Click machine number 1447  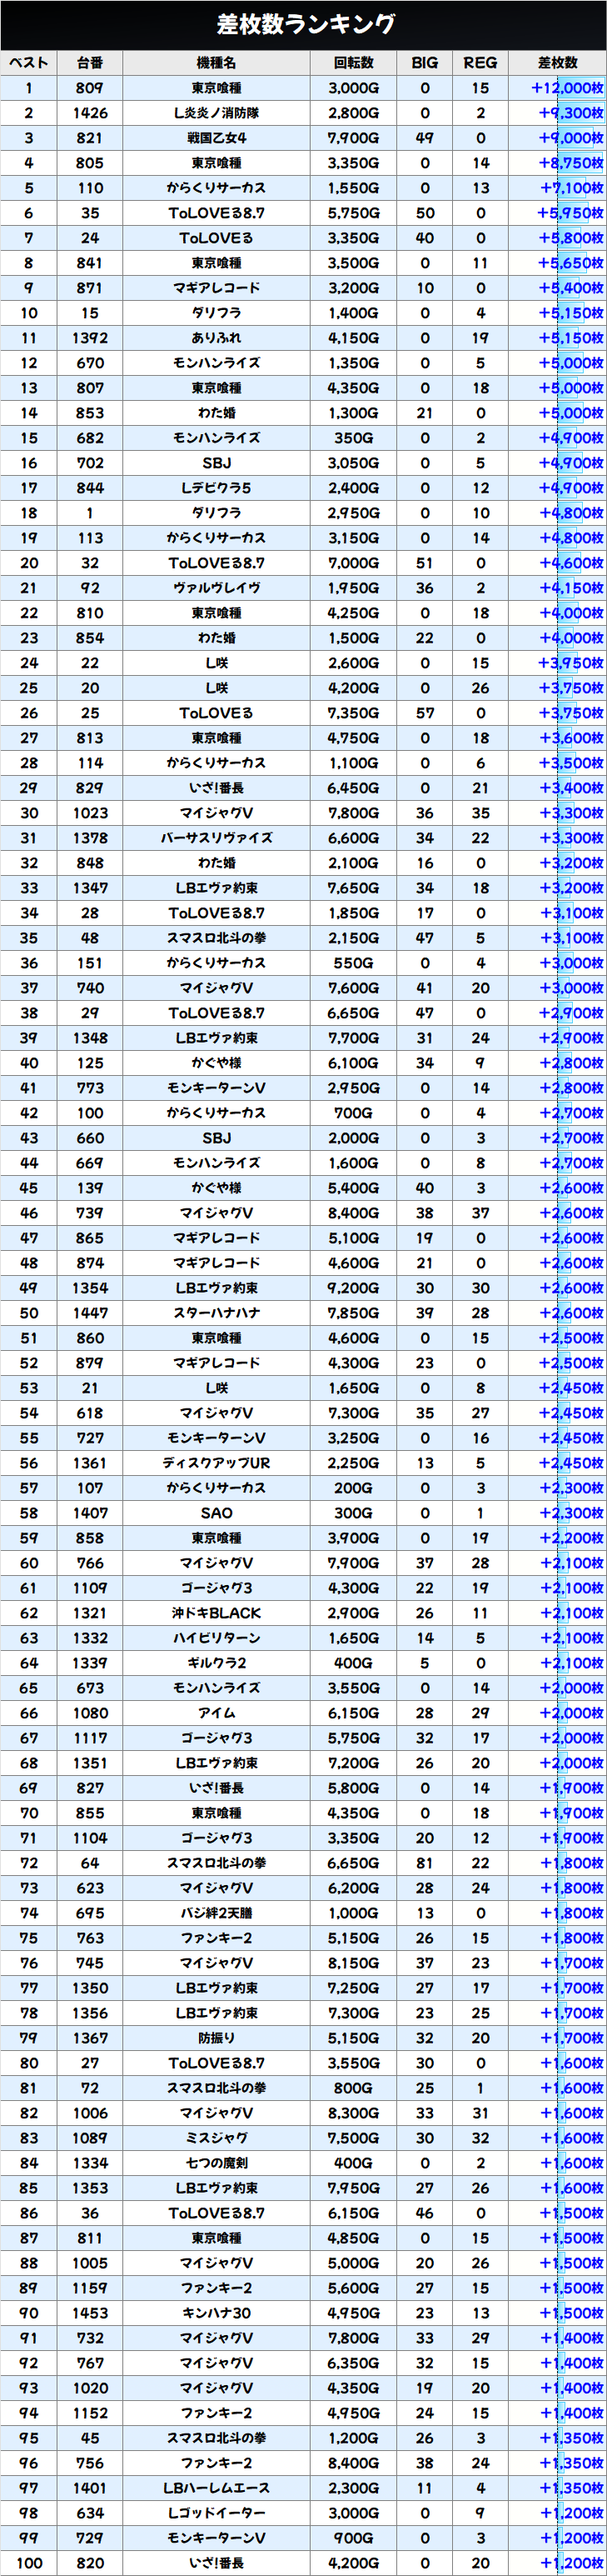tap(90, 1313)
